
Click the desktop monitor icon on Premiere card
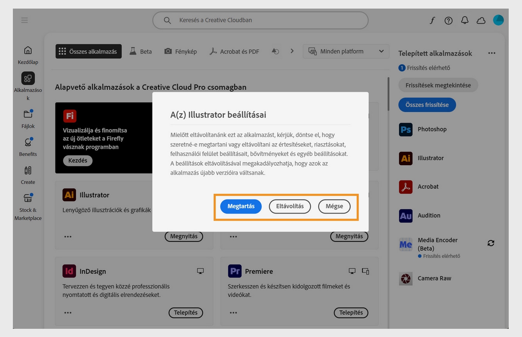coord(352,271)
